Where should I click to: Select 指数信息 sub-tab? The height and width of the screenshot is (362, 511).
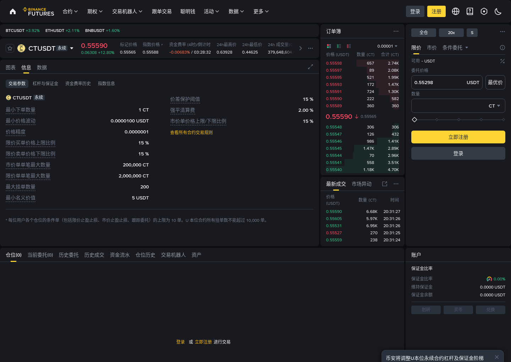(106, 83)
